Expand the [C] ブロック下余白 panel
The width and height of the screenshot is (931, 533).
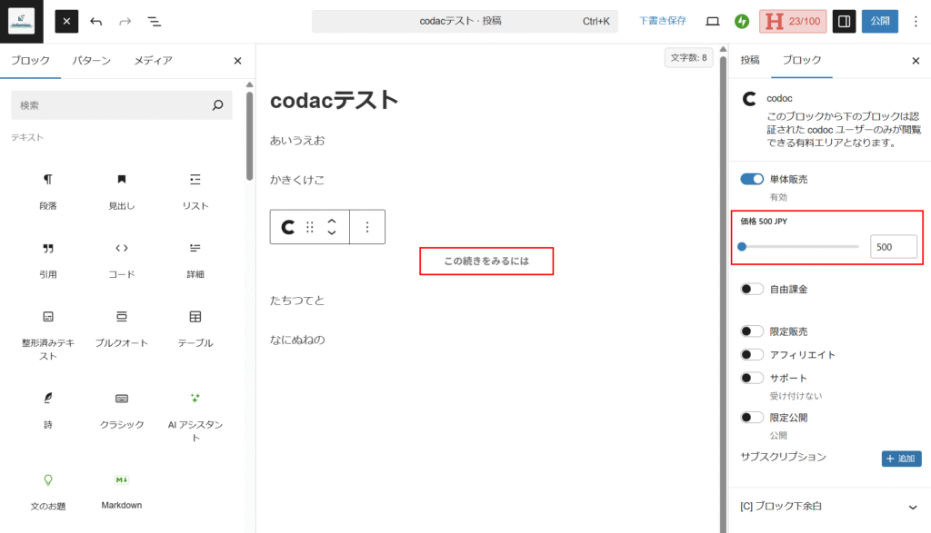pos(829,507)
